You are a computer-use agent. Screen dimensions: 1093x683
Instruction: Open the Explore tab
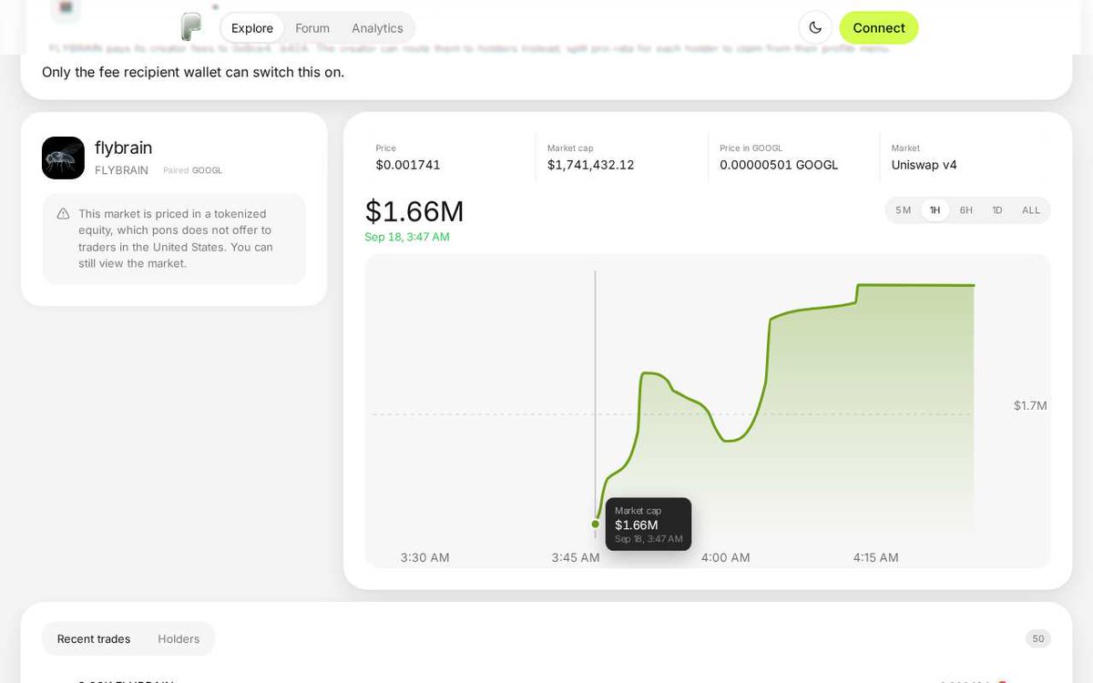[252, 28]
